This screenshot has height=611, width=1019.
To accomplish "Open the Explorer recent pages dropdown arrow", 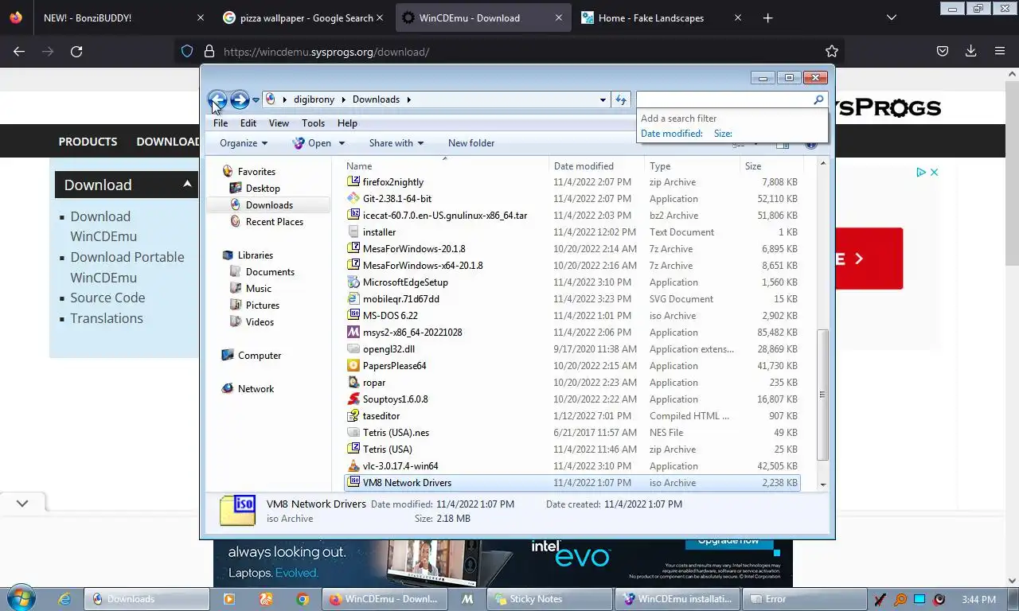I will coord(256,100).
